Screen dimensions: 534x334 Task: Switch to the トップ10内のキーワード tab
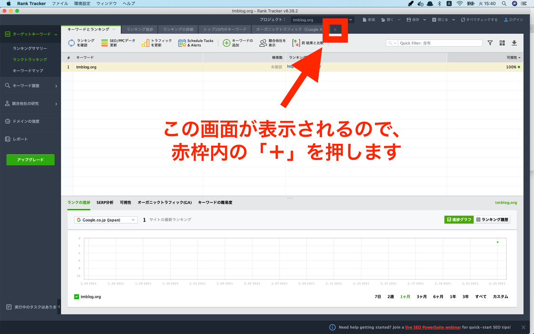tap(225, 29)
